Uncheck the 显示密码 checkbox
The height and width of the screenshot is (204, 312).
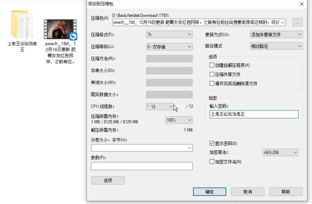212,143
